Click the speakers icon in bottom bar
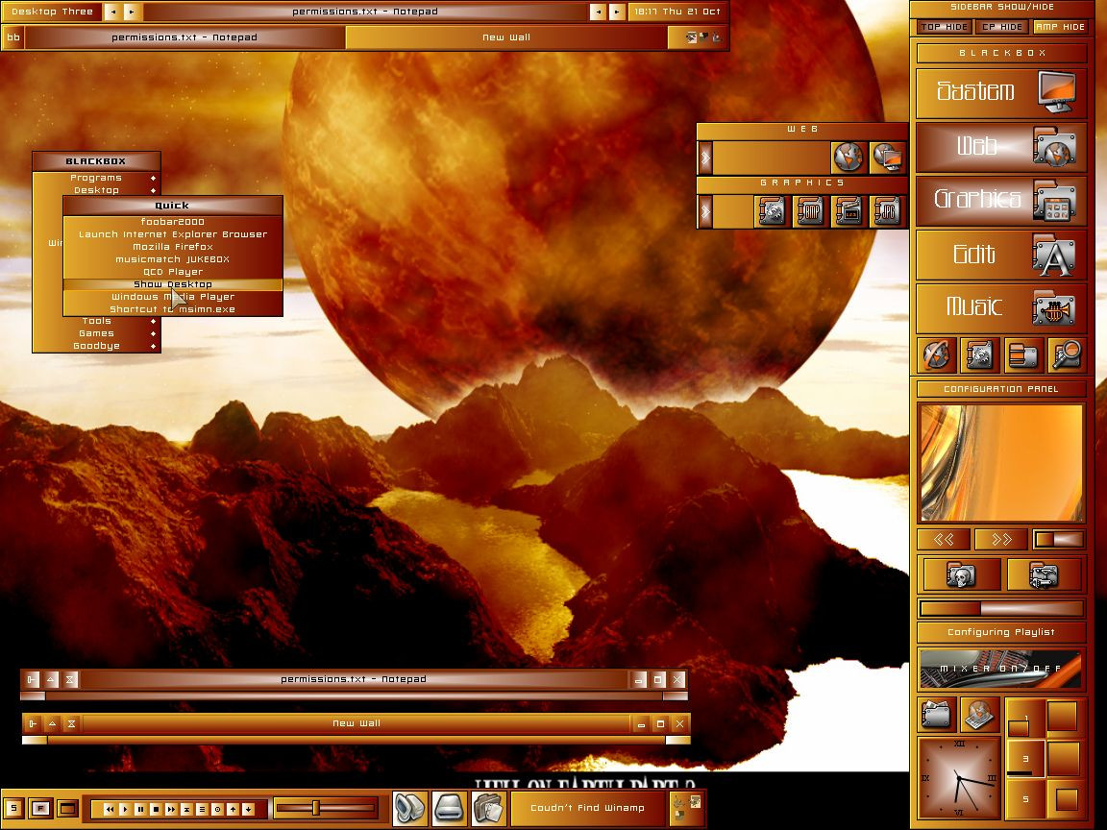 pos(409,808)
